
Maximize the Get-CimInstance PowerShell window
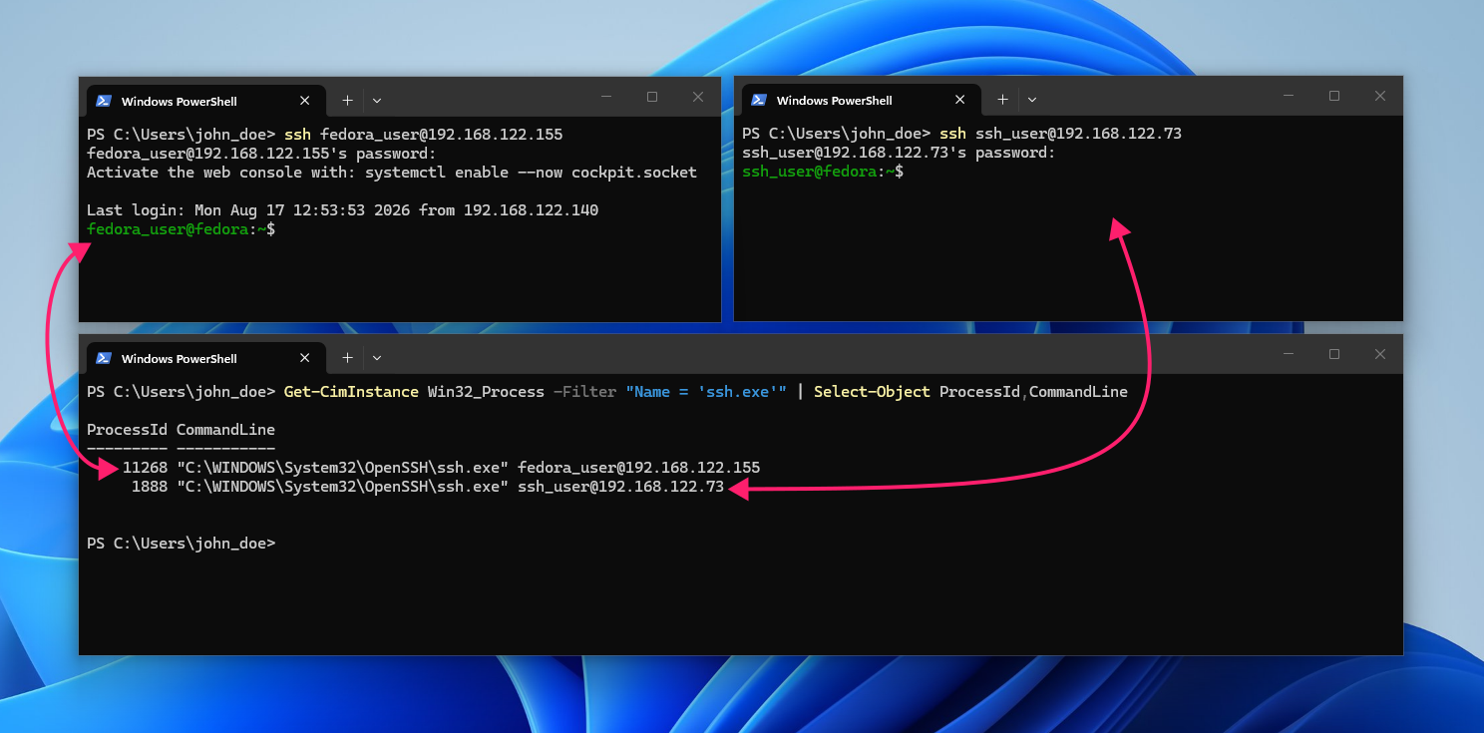(1334, 354)
